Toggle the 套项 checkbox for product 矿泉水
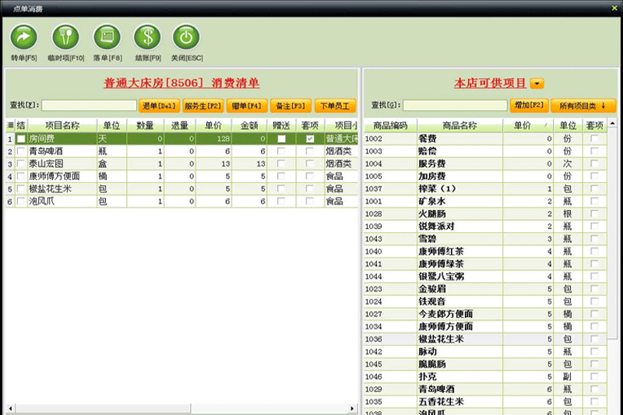 pos(594,202)
